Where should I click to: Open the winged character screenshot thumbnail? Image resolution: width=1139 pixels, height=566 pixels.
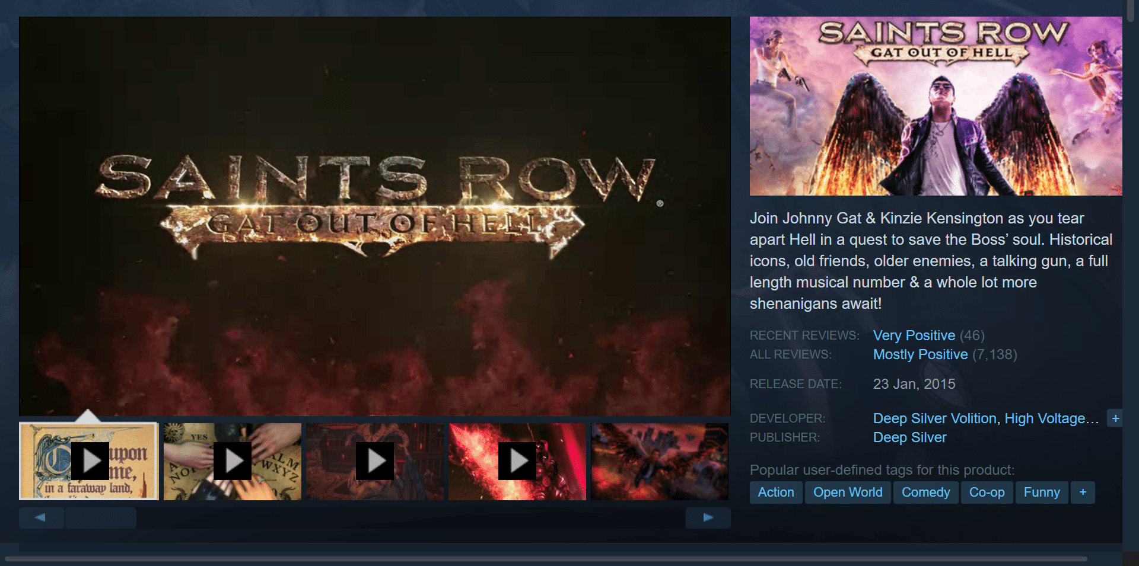(x=660, y=461)
